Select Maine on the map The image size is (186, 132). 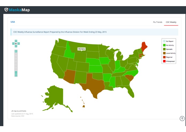(144, 47)
